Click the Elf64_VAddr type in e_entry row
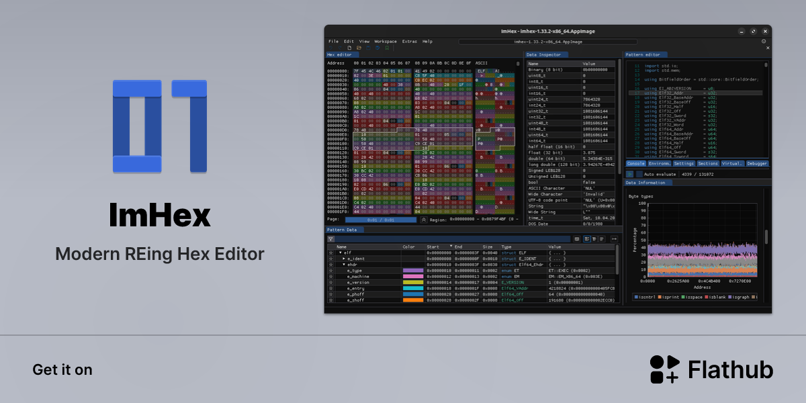This screenshot has width=806, height=403. pyautogui.click(x=514, y=288)
